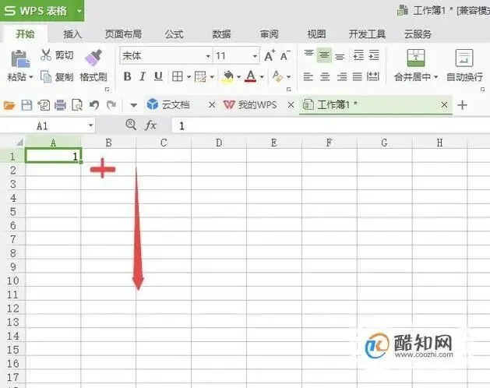Select the Format Painter brush
The height and width of the screenshot is (388, 490).
[x=93, y=58]
